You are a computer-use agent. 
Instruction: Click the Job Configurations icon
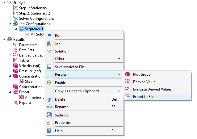[15, 23]
